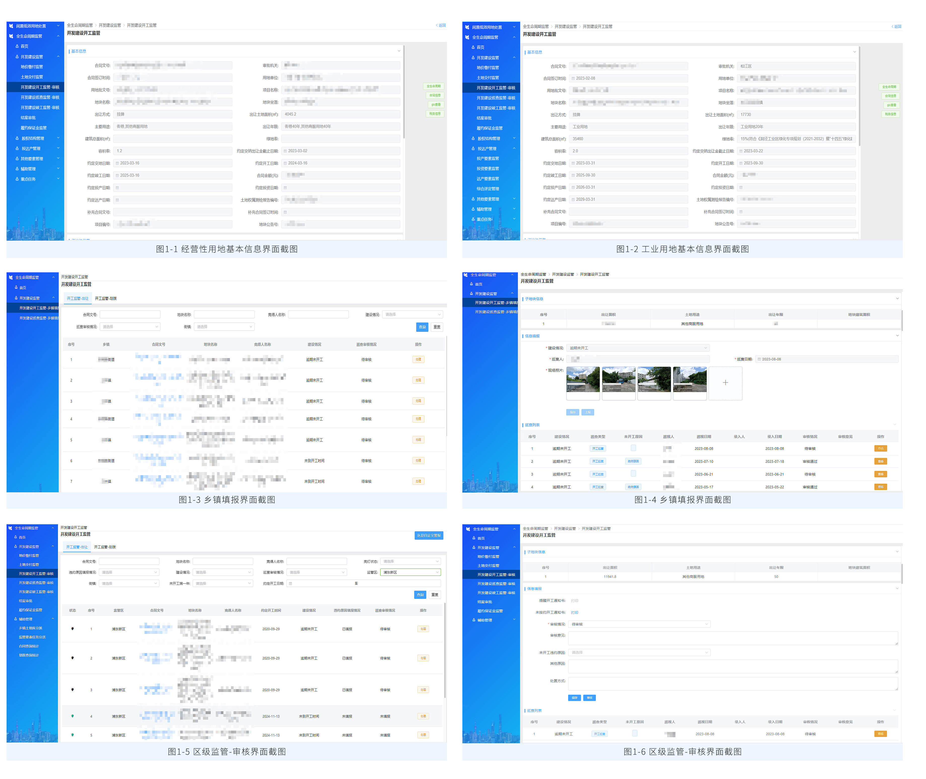Image resolution: width=926 pixels, height=779 pixels.
Task: Open the 亮灯状态 dropdown
Action: click(410, 561)
